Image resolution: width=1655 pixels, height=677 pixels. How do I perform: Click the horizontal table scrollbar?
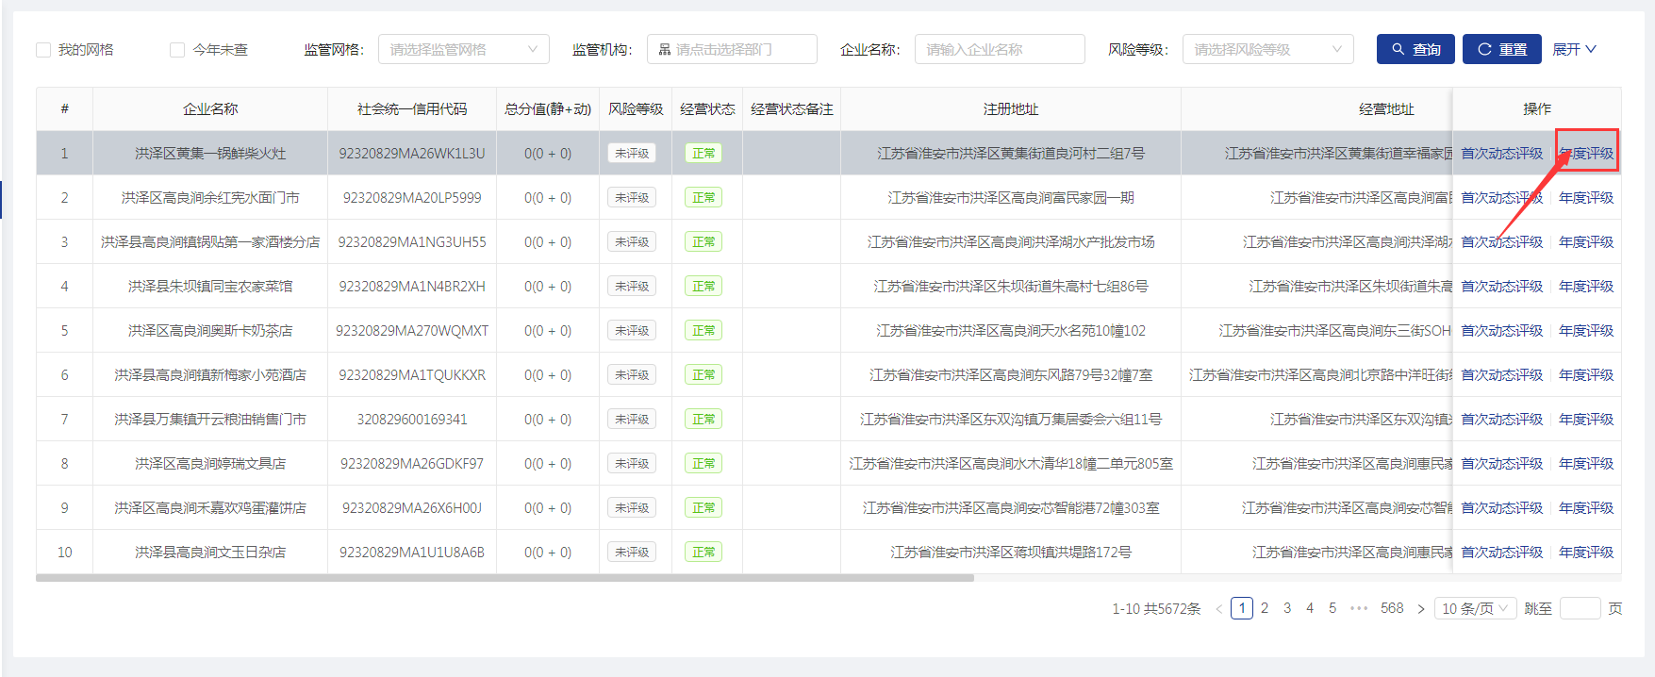505,578
